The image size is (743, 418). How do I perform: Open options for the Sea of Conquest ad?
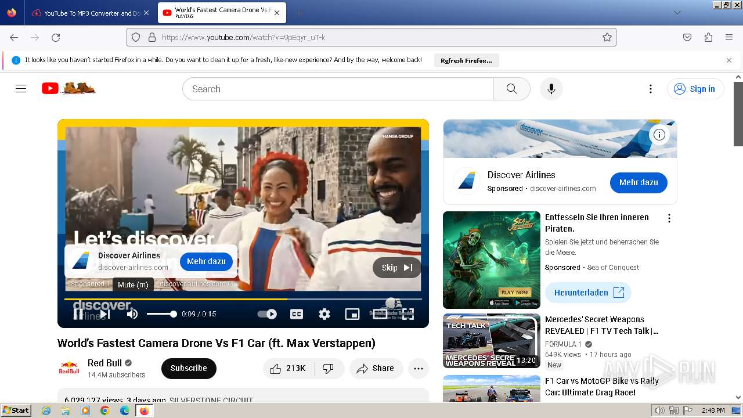[x=669, y=218]
